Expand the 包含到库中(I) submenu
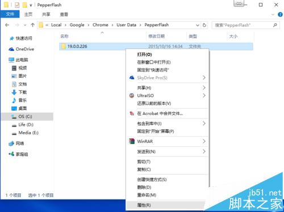The width and height of the screenshot is (284, 212). point(168,124)
